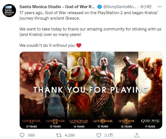Open the tweet's 9-hour timestamp

click(x=146, y=7)
